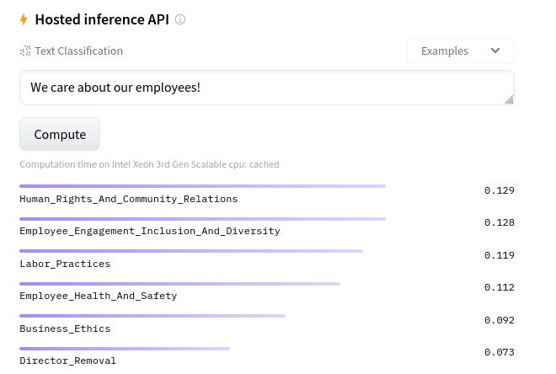Click the 0.129 score value
Screen dimensions: 556x374
[x=500, y=190]
